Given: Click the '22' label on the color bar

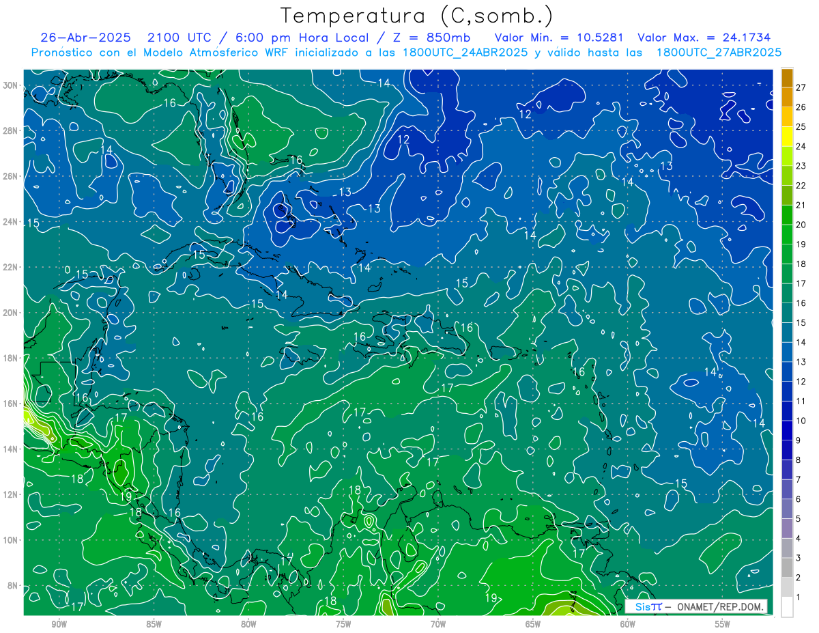Looking at the screenshot, I should (801, 185).
